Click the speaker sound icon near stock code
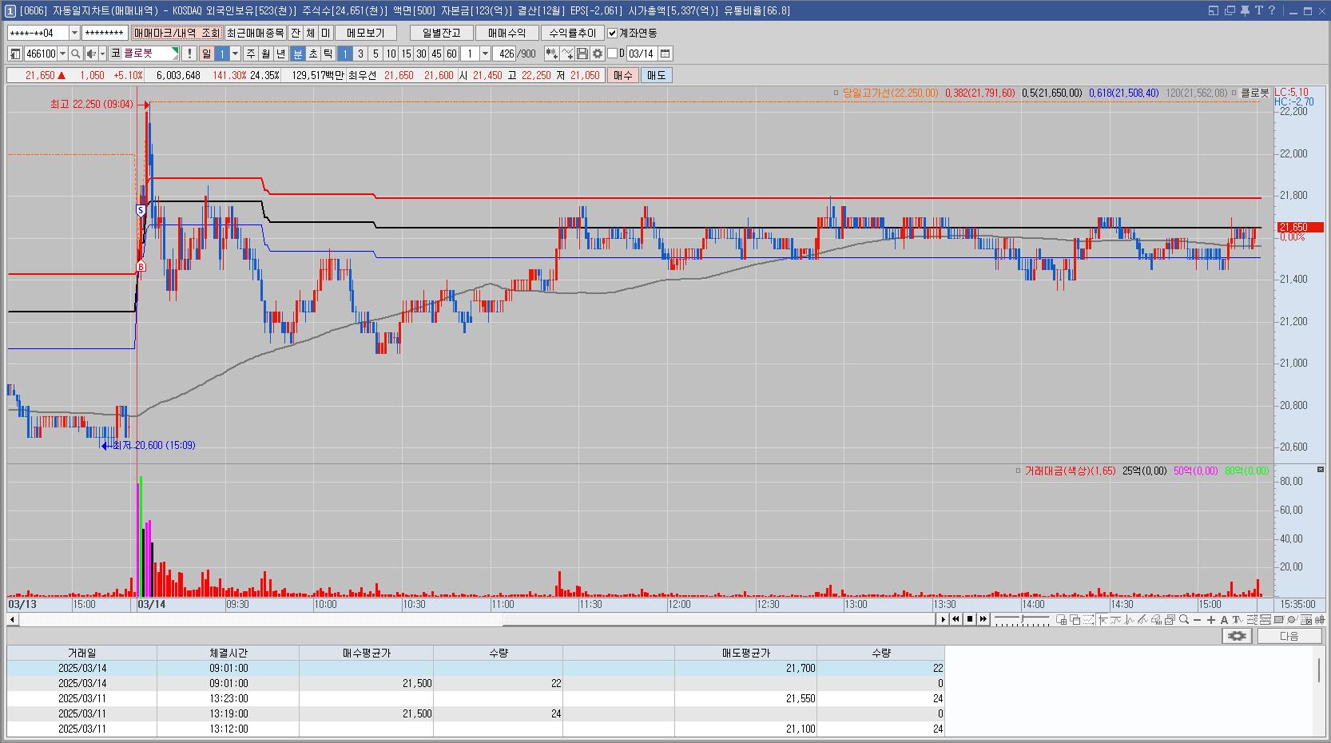Viewport: 1331px width, 743px height. coord(91,54)
